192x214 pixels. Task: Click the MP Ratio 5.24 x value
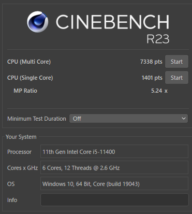(x=159, y=91)
